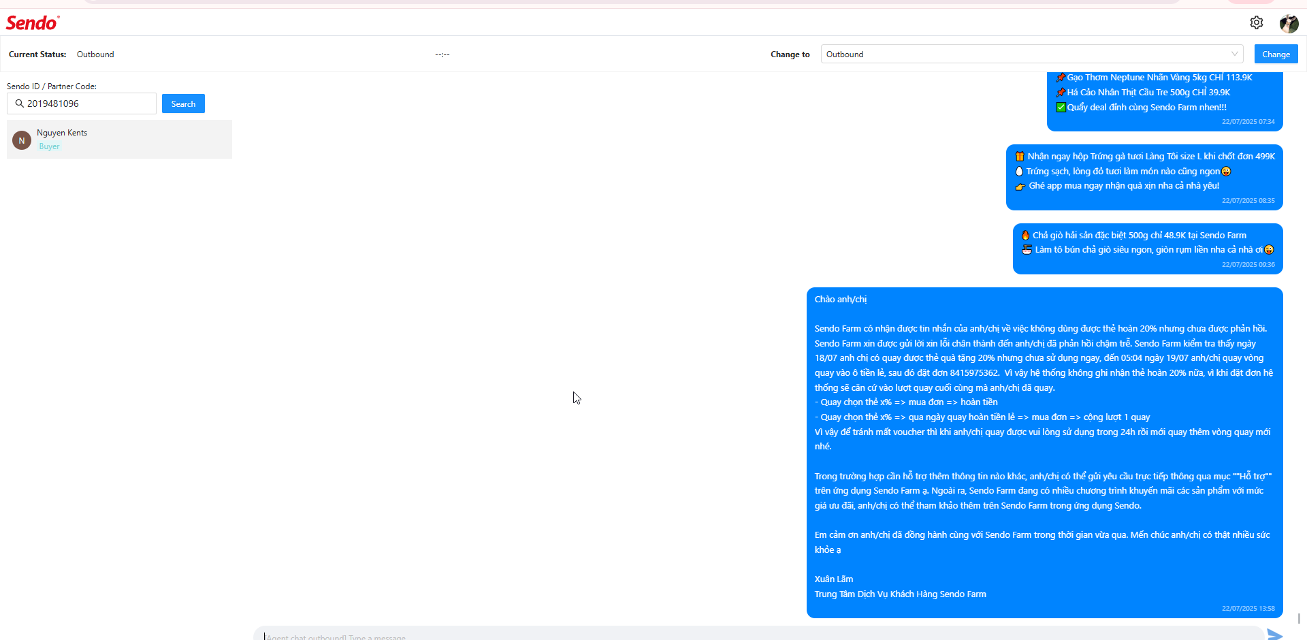Click the Change button
1307x640 pixels.
tap(1276, 54)
